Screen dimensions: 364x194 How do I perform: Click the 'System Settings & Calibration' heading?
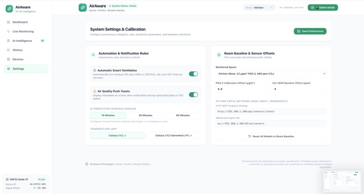[118, 29]
